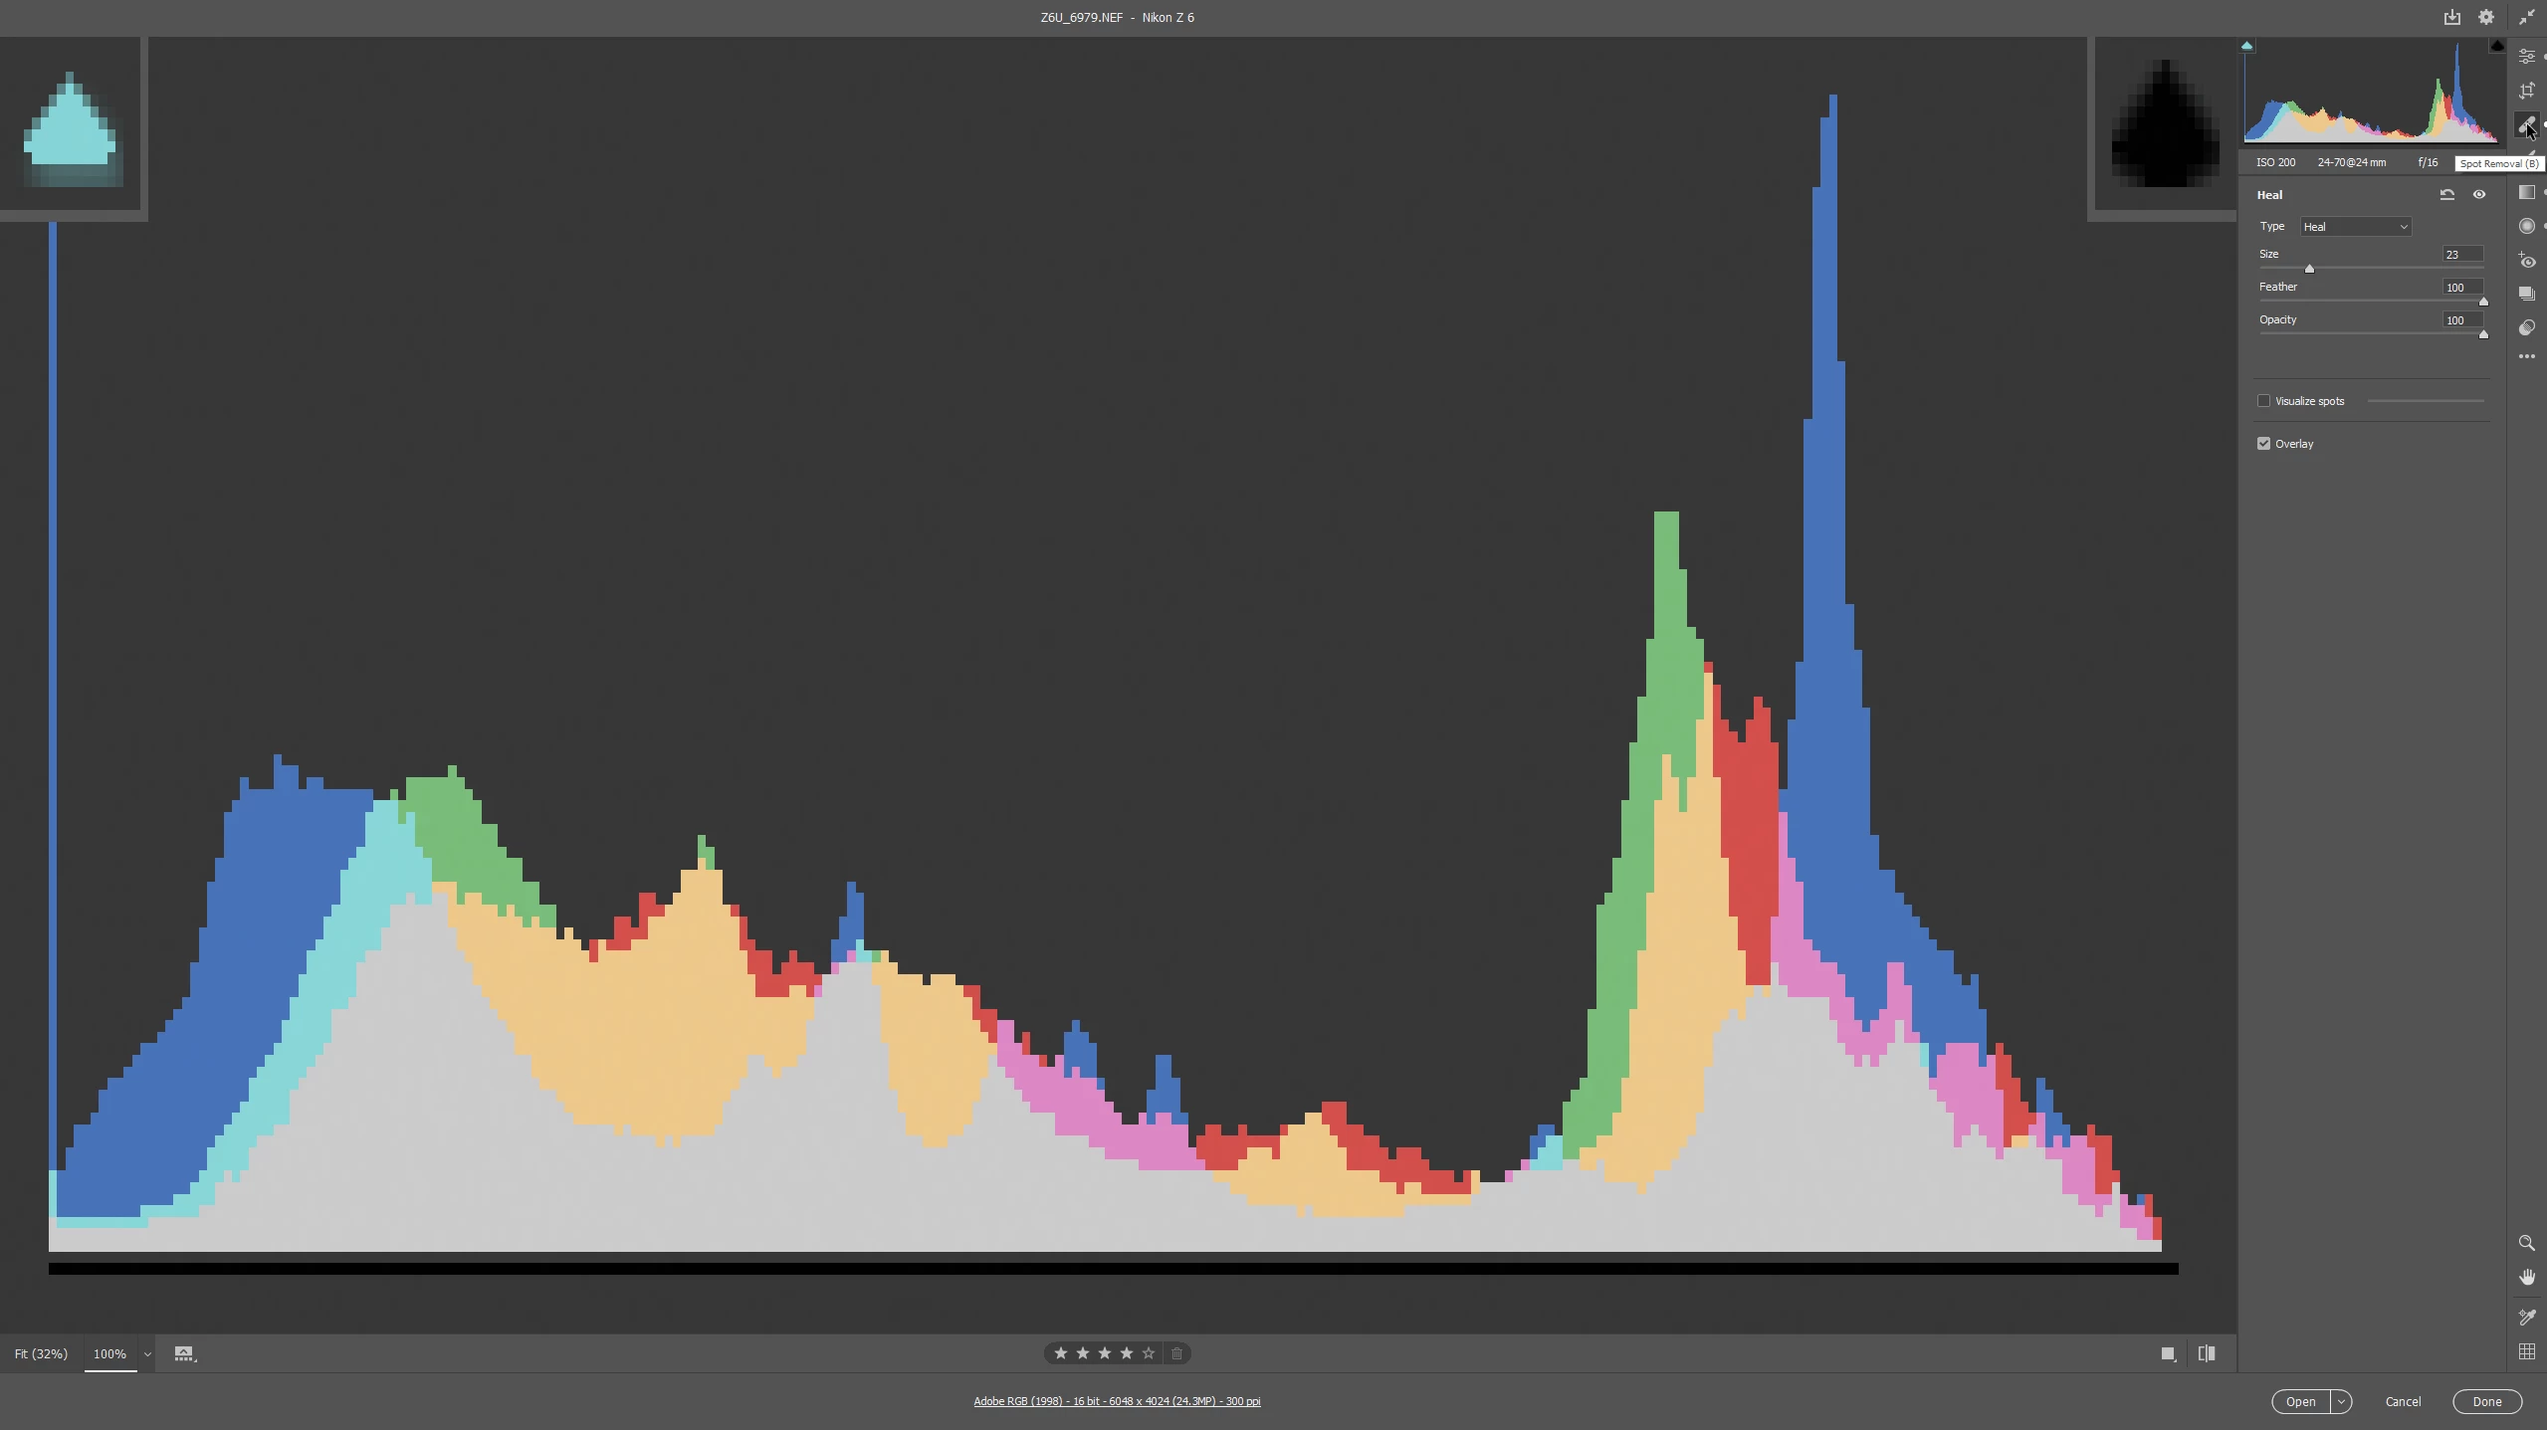Select the Radial Filter tool
The image size is (2547, 1430).
click(x=2526, y=227)
